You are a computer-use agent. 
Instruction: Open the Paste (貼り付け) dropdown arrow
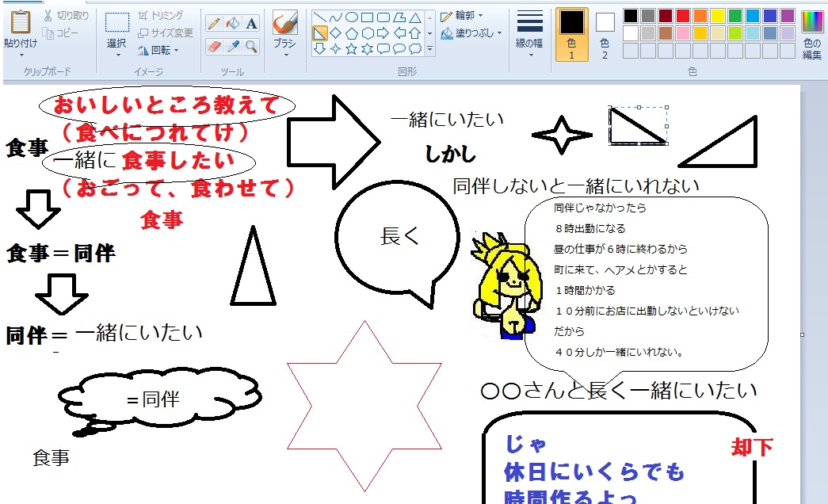21,55
